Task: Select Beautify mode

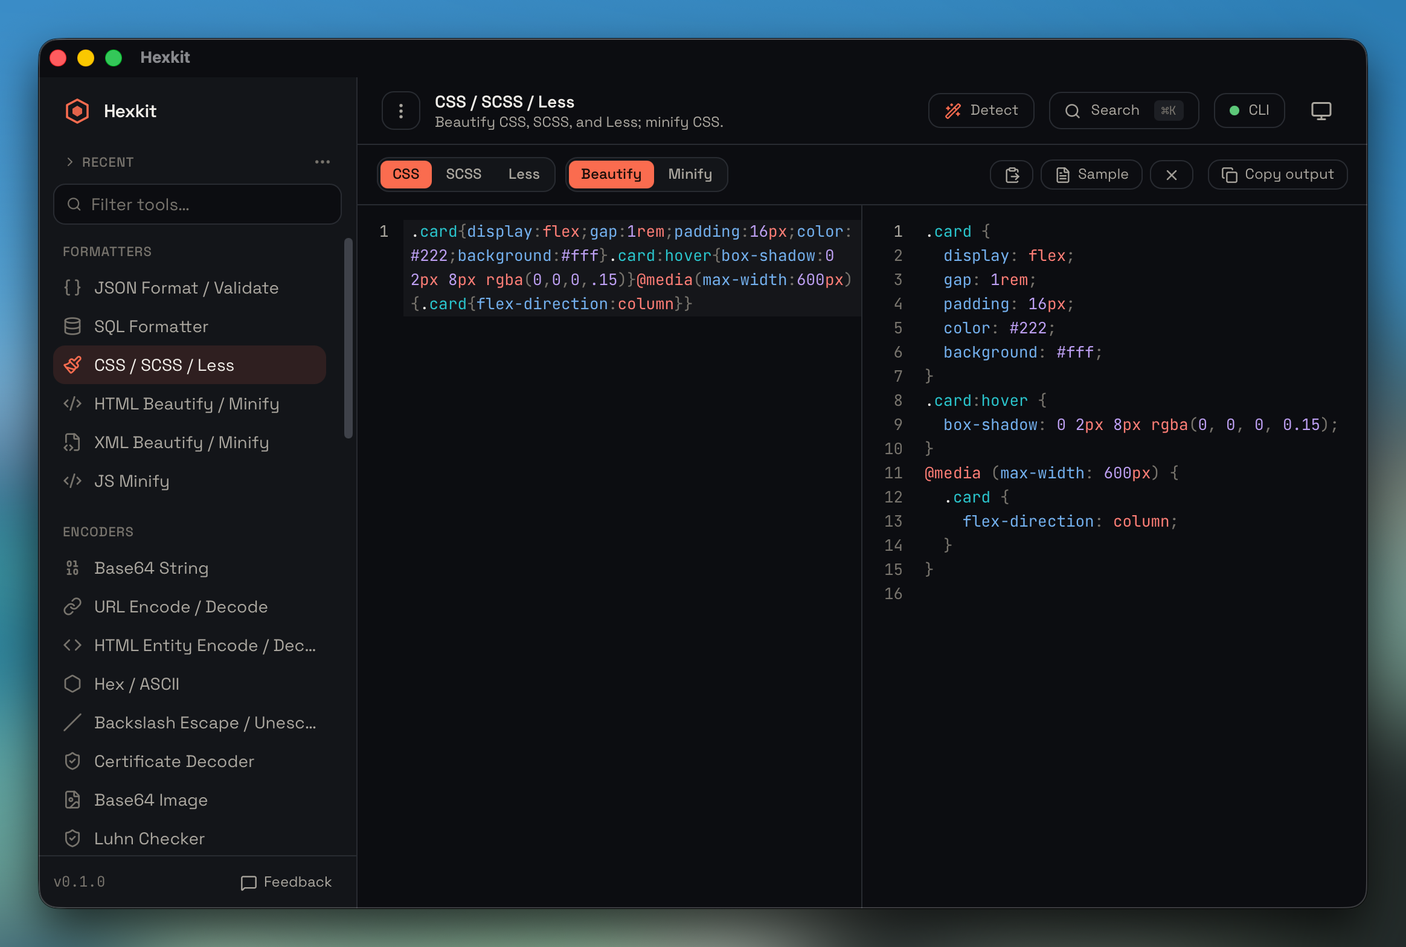Action: point(611,175)
